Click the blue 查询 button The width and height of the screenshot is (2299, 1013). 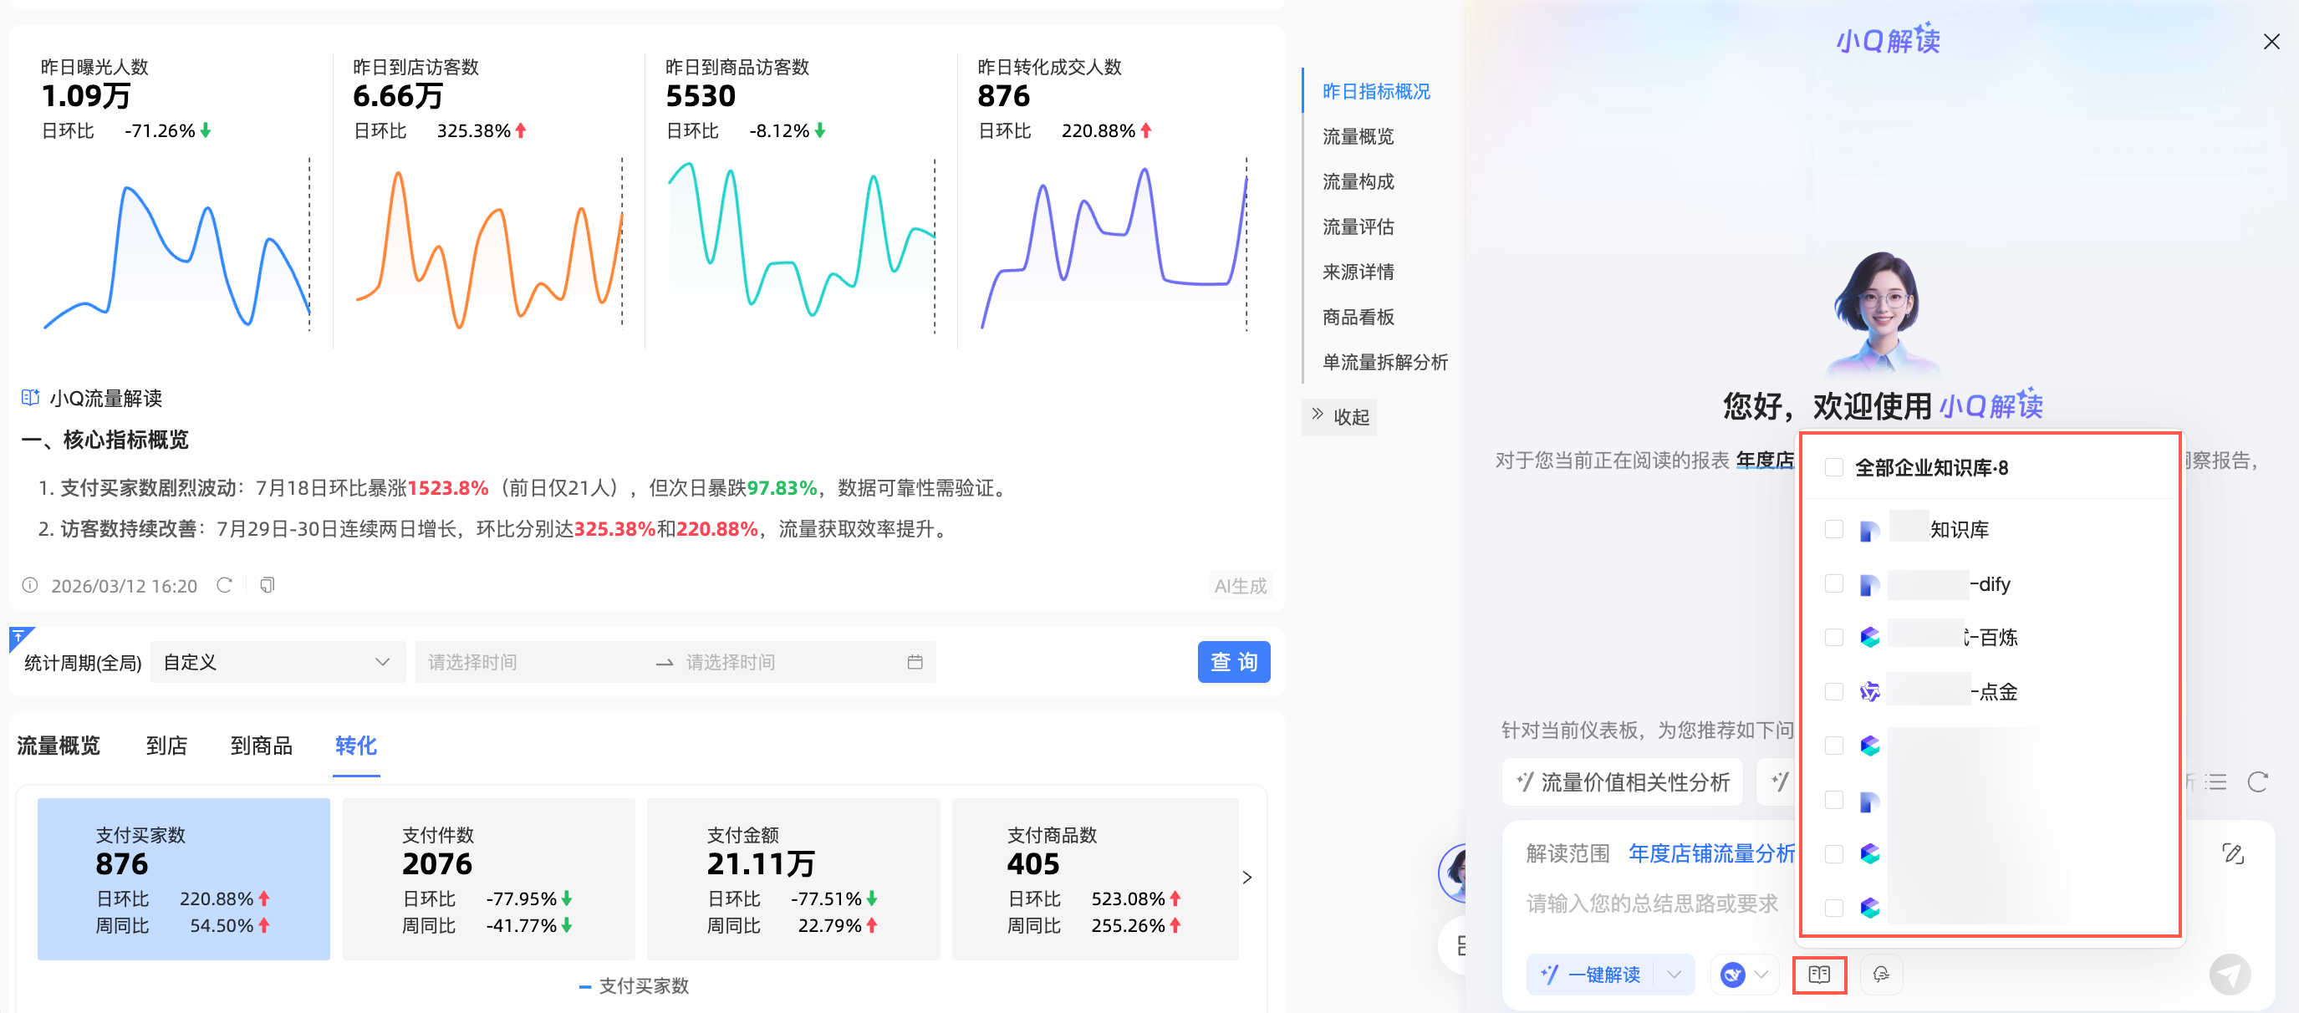(1232, 662)
